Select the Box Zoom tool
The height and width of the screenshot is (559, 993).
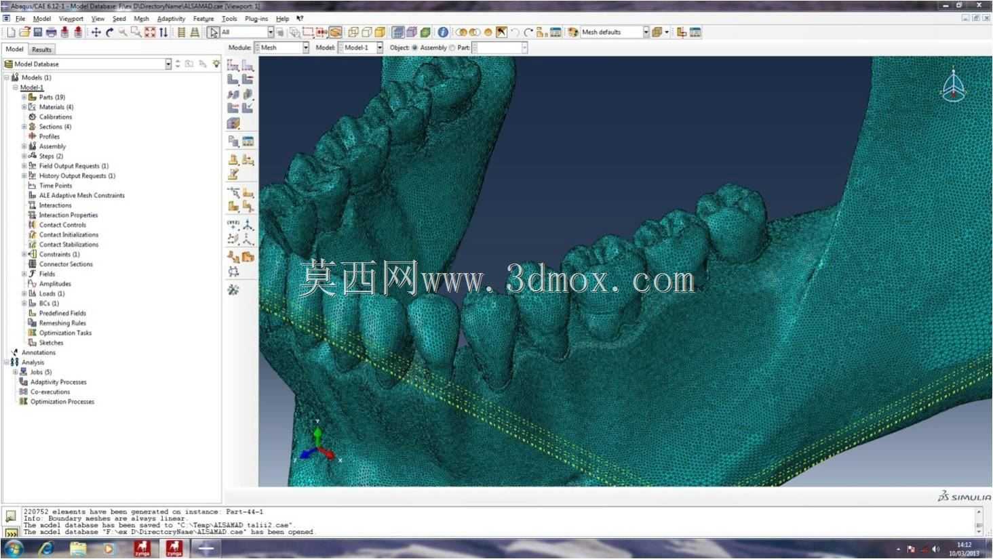[x=136, y=32]
